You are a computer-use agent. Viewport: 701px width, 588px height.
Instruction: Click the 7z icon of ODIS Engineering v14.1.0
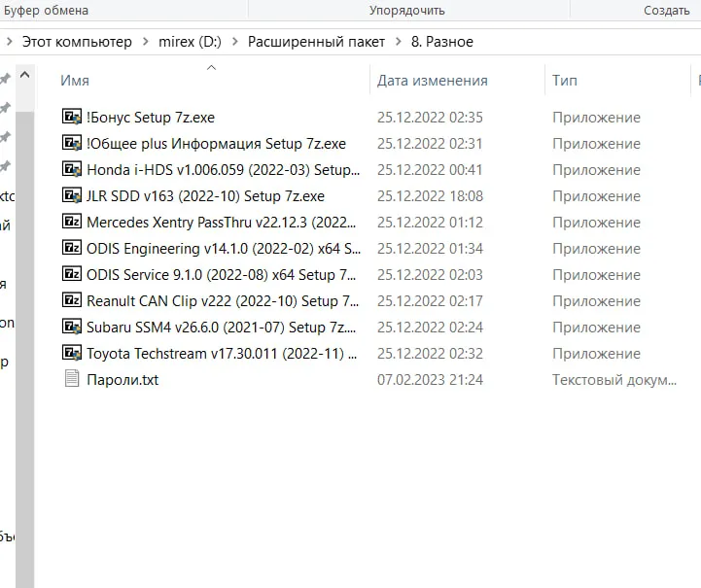72,248
